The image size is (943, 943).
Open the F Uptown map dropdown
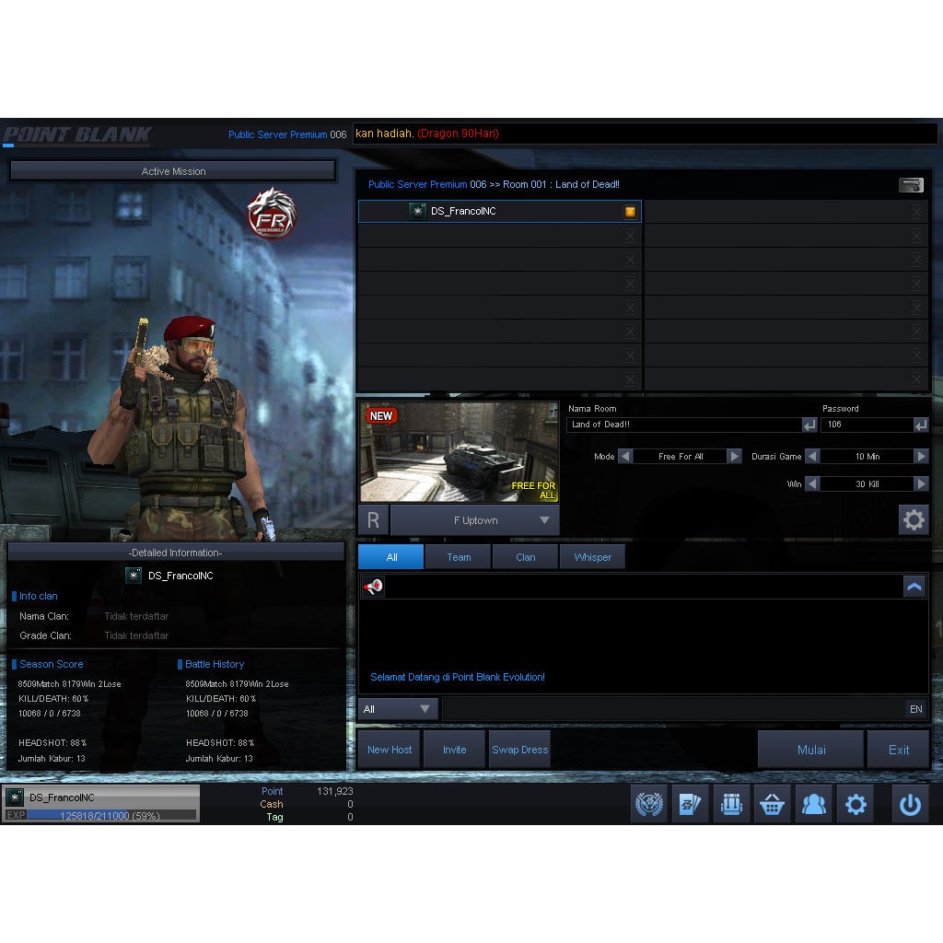click(475, 520)
